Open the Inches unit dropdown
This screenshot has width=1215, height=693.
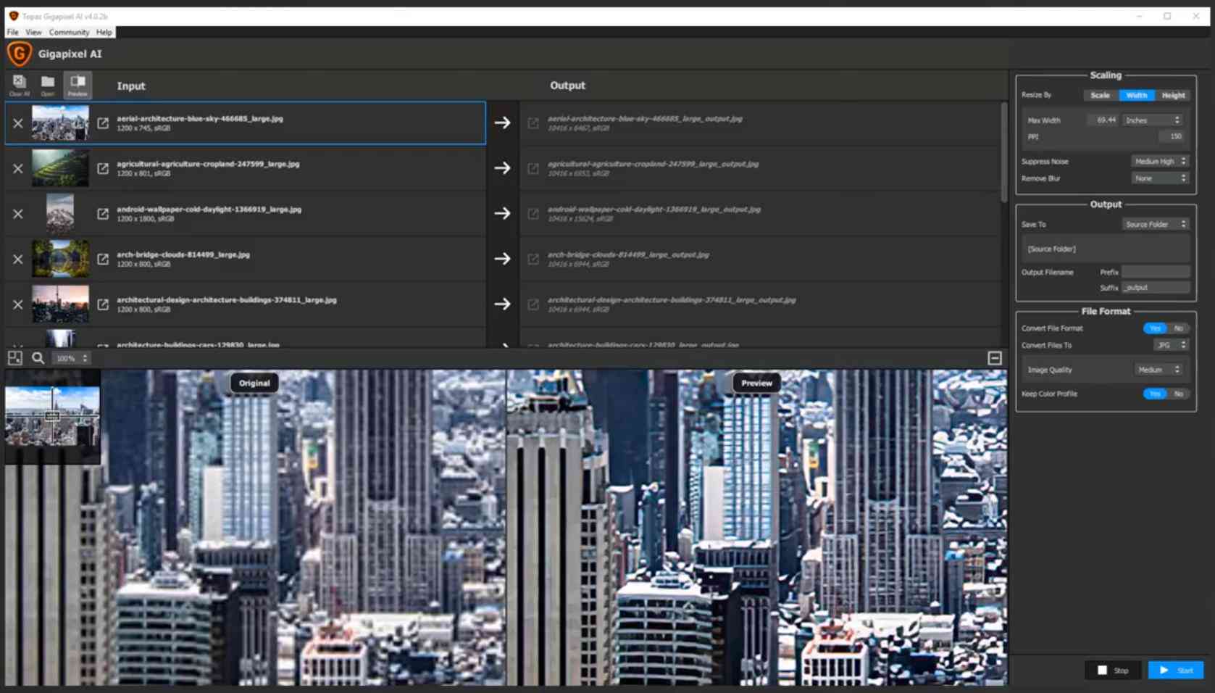tap(1153, 120)
